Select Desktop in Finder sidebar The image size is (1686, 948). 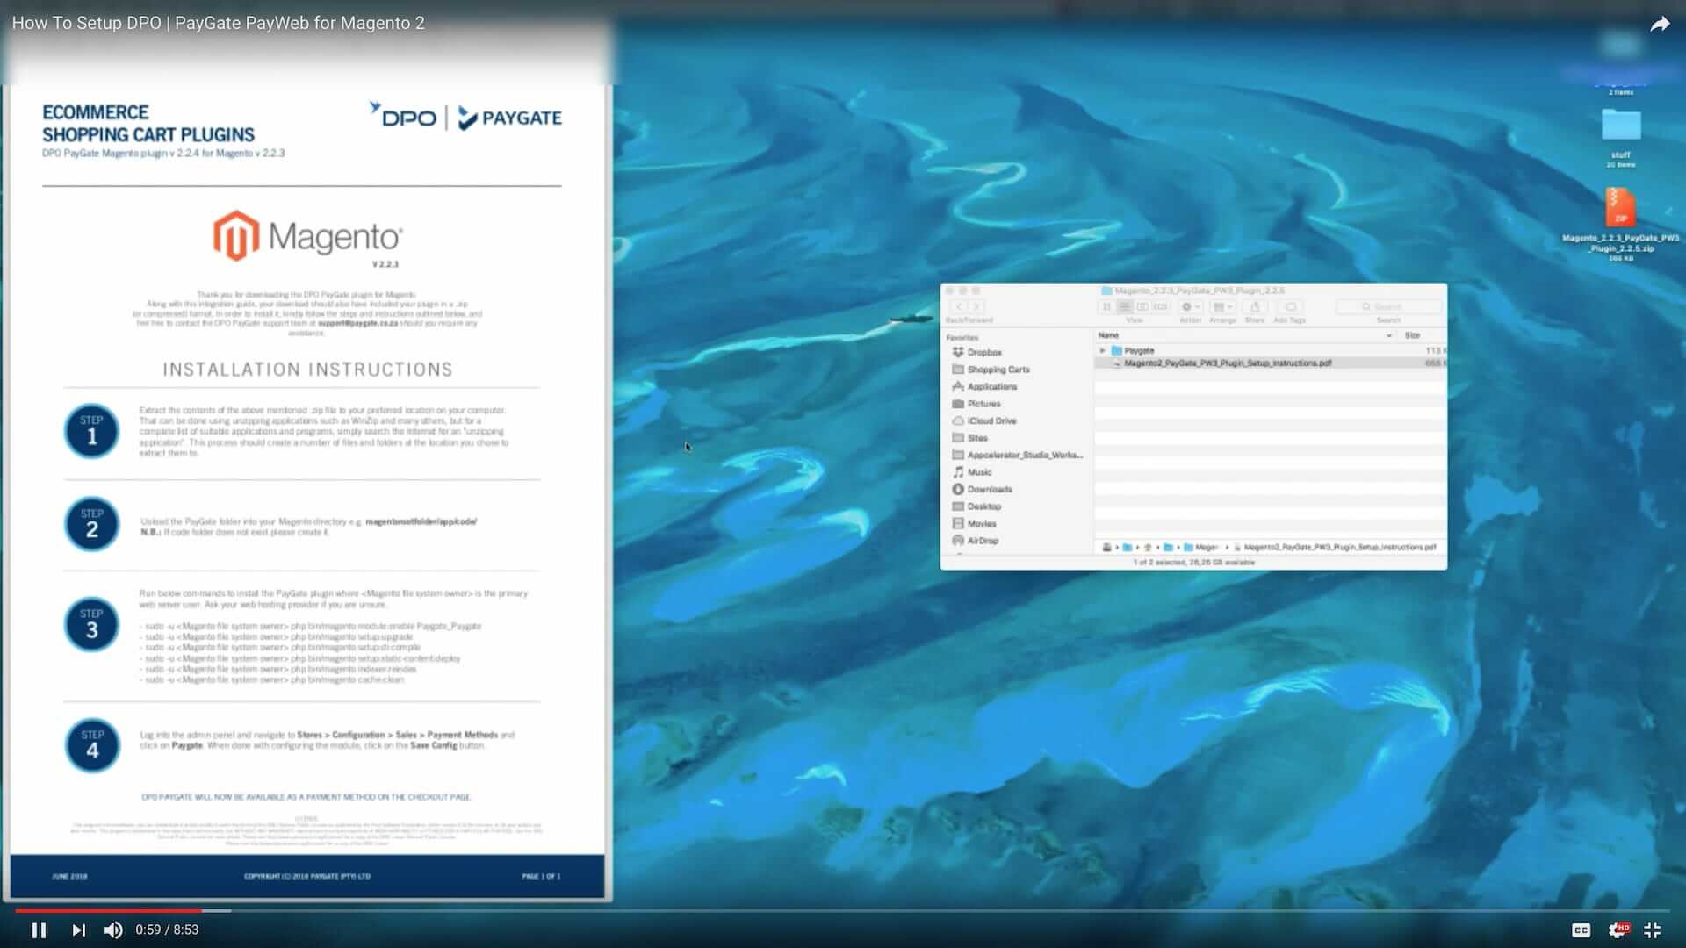coord(976,506)
